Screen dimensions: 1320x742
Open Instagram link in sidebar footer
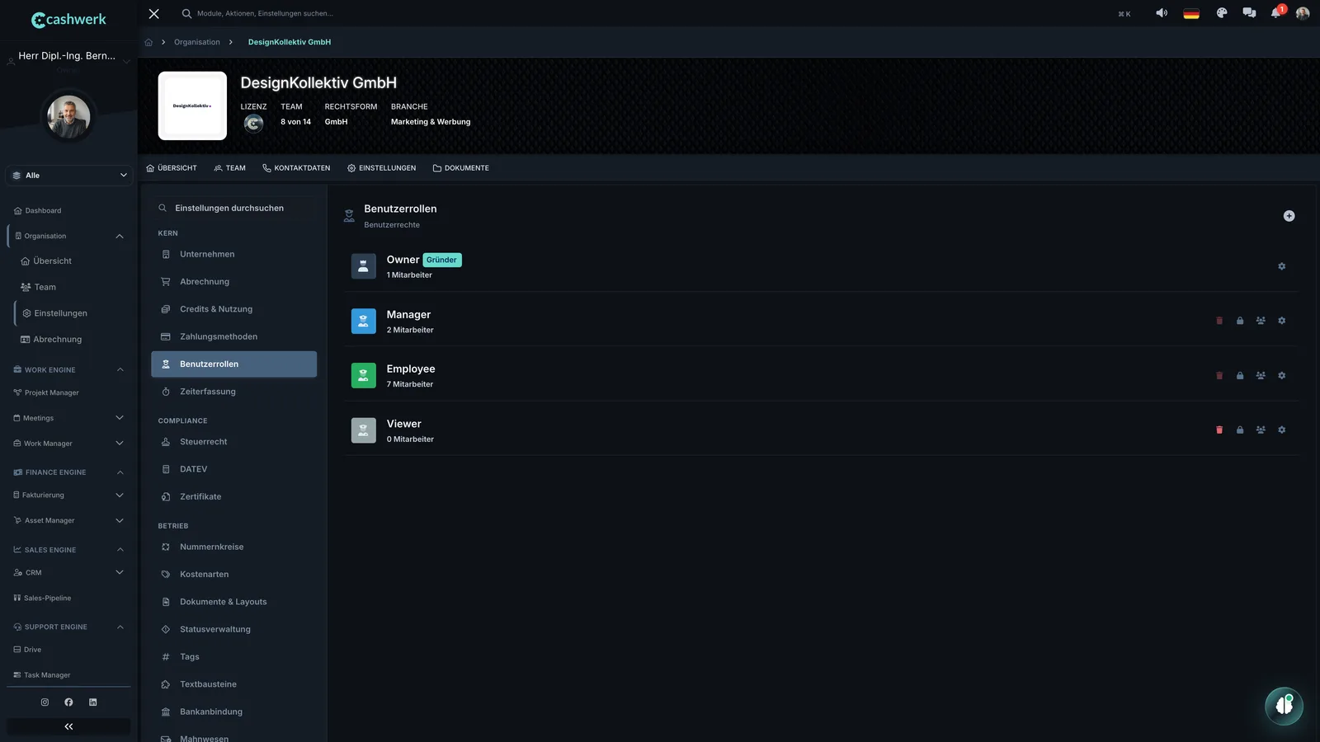coord(45,702)
